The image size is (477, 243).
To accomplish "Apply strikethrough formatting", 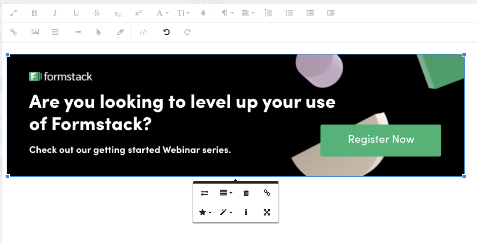I will click(x=97, y=13).
